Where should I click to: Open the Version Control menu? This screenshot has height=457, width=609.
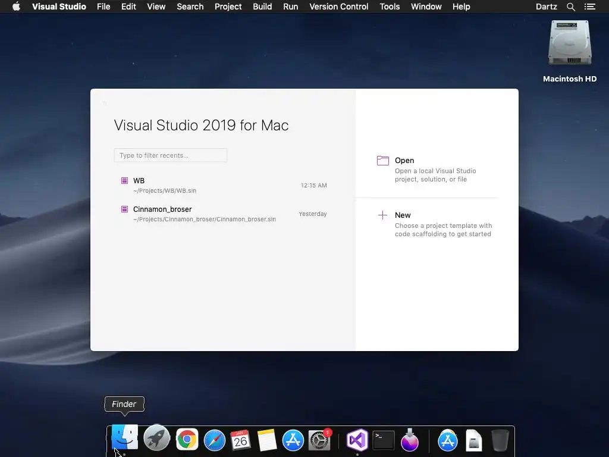tap(338, 7)
